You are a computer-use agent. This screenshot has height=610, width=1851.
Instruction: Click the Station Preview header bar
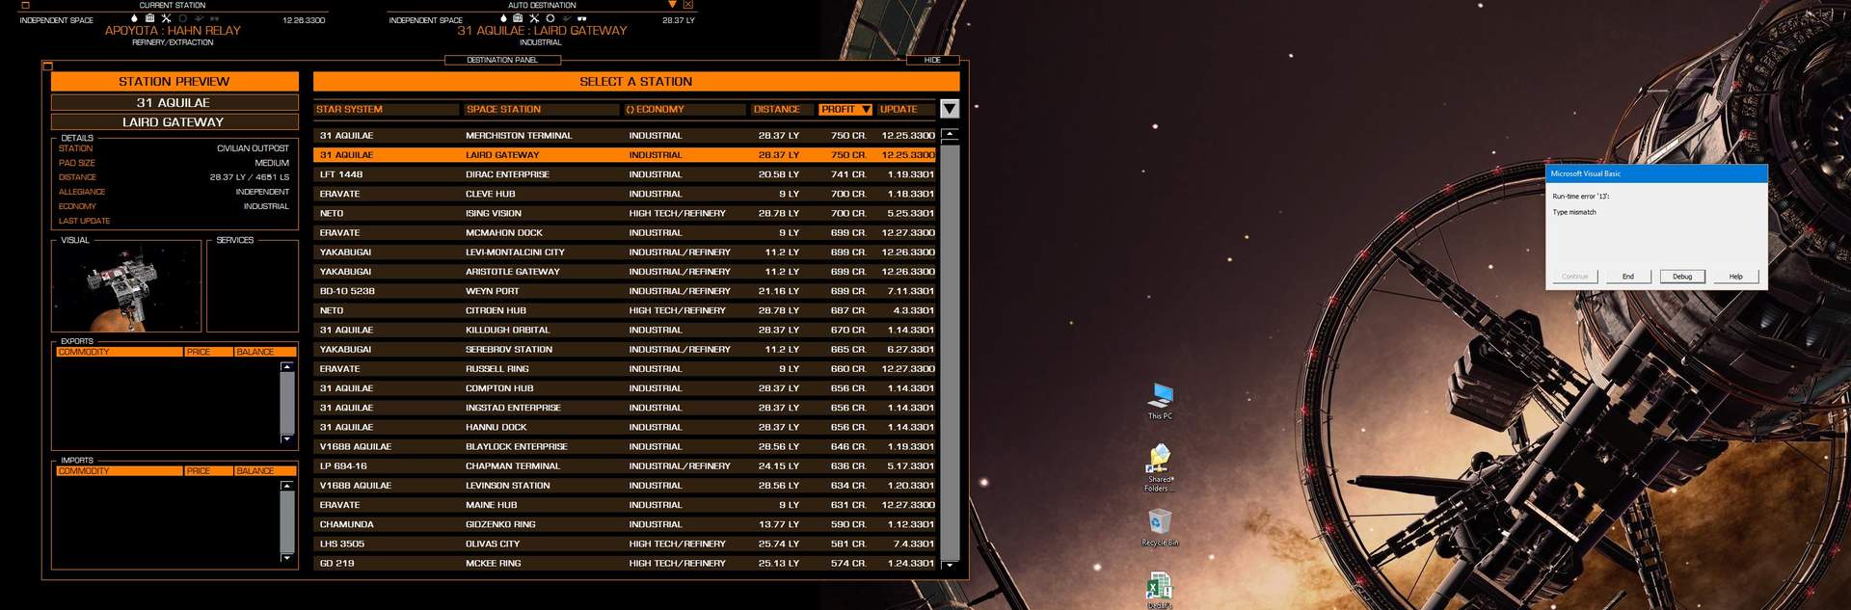pyautogui.click(x=174, y=82)
